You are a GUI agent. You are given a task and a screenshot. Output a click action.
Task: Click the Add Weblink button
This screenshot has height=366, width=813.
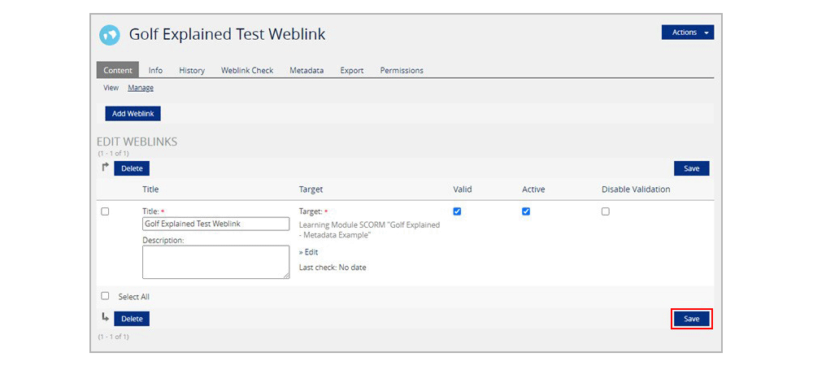pyautogui.click(x=133, y=114)
